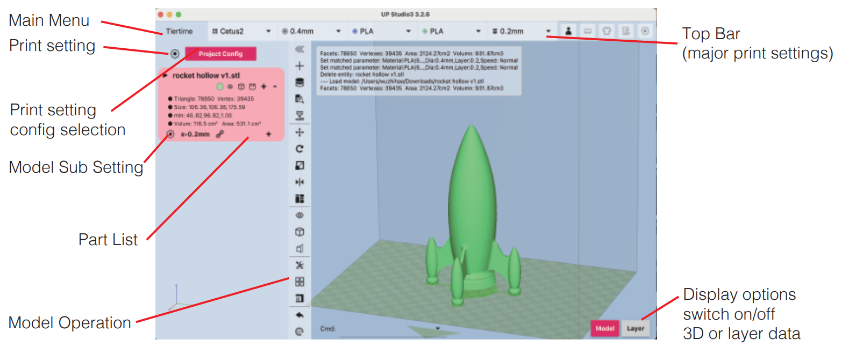Click the Project Config button
The image size is (849, 362).
point(220,54)
